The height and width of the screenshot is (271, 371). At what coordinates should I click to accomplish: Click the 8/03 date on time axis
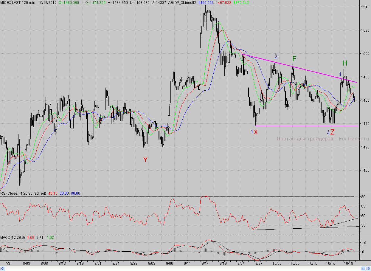point(27,264)
